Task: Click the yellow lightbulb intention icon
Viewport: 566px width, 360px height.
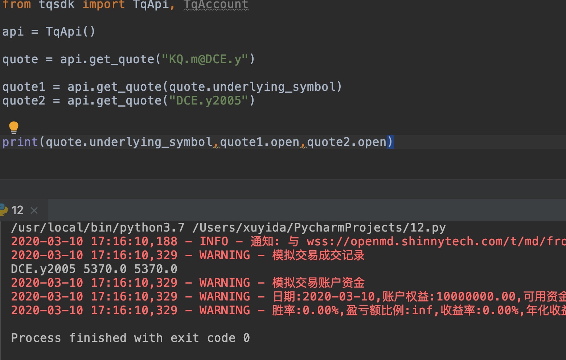Action: (14, 127)
